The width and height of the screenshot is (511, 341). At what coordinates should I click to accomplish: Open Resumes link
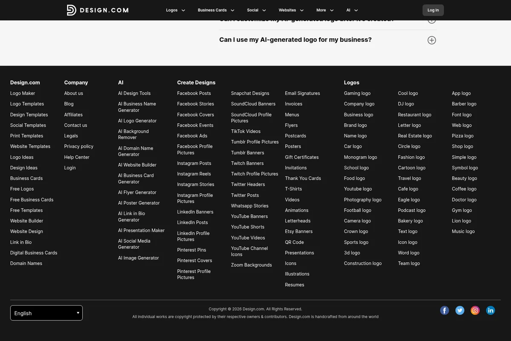295,285
